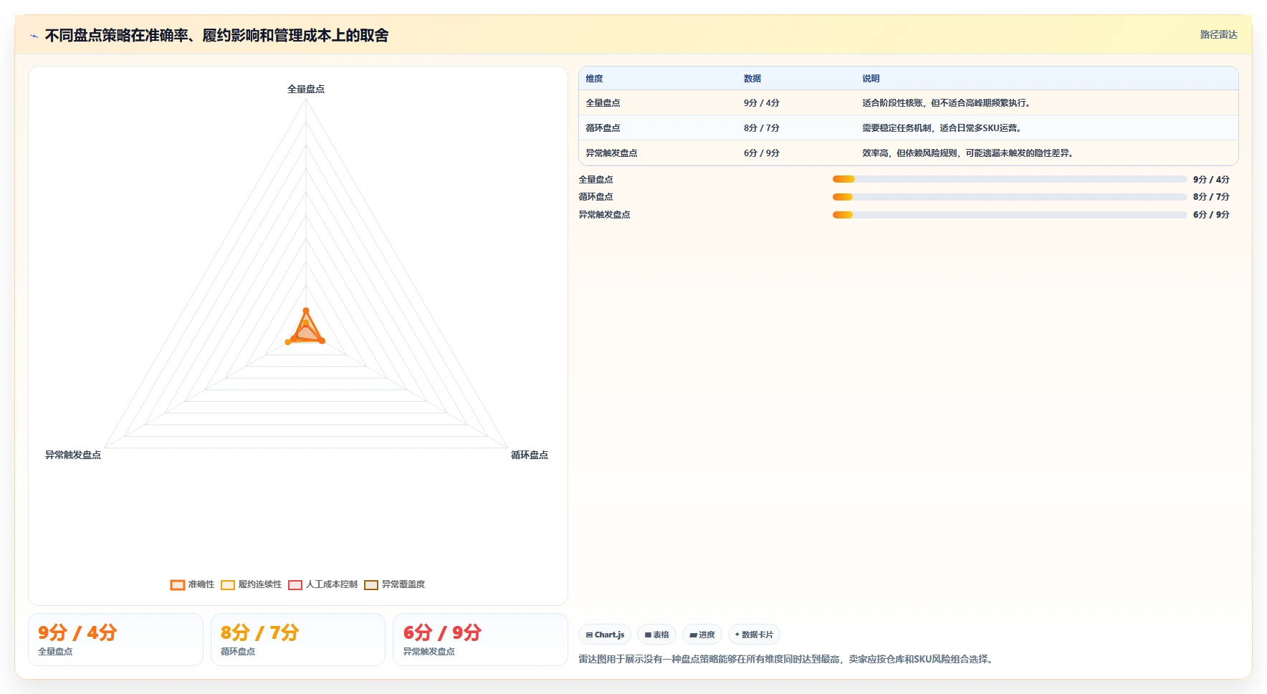This screenshot has height=694, width=1267.
Task: Click the 全量盘点 radar axis label
Action: tap(306, 90)
